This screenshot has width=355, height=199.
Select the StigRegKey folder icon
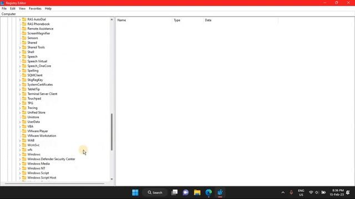pos(24,80)
